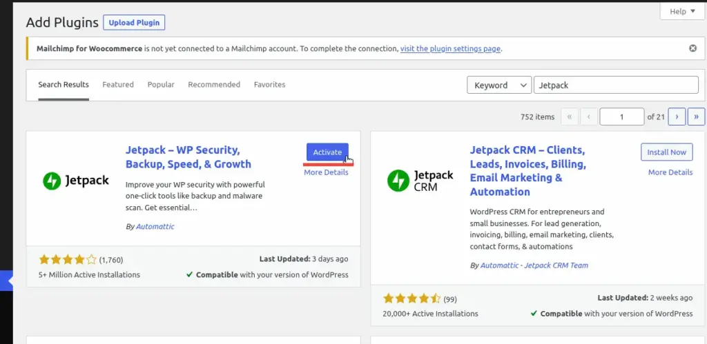Screen dimensions: 707x344
Task: Open More Details for Jetpack CRM
Action: [x=670, y=172]
